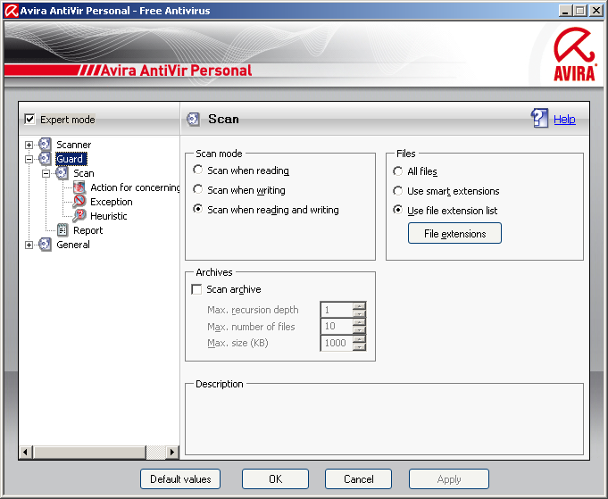Click the tree panel horizontal scrollbar thumb
608x499 pixels.
click(89, 452)
